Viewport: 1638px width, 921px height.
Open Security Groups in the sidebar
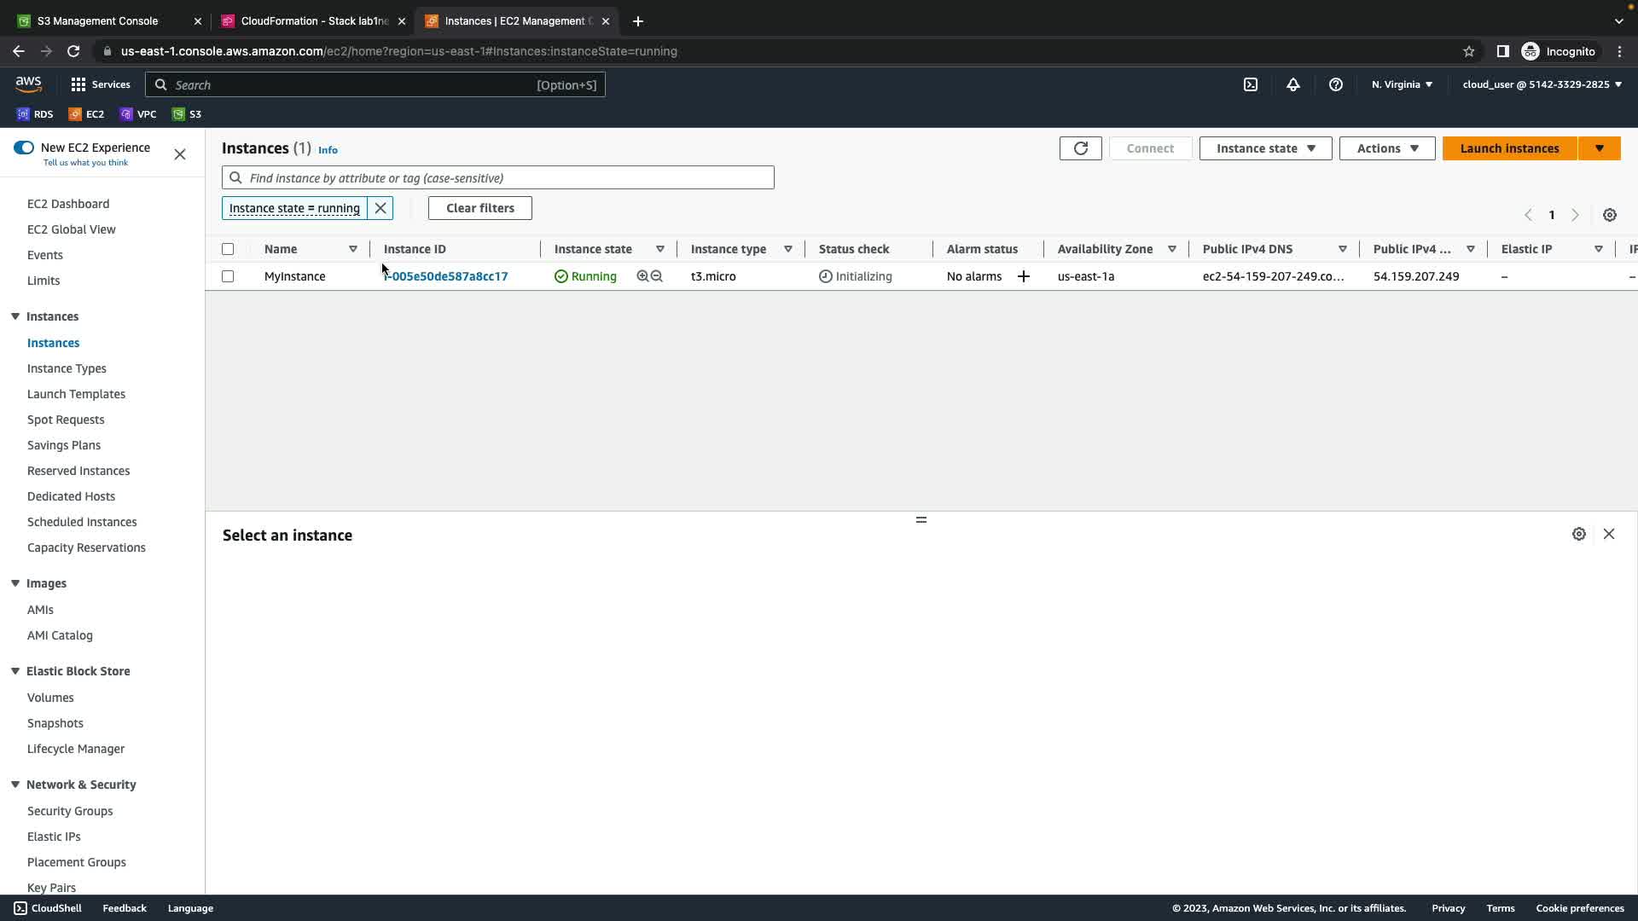point(70,811)
